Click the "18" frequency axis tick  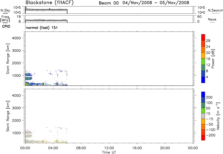coord(19,17)
